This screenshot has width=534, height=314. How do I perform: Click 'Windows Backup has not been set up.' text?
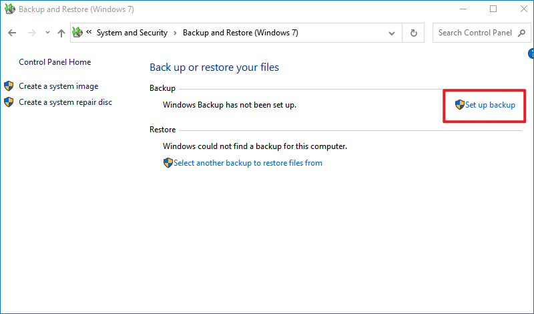coord(230,105)
